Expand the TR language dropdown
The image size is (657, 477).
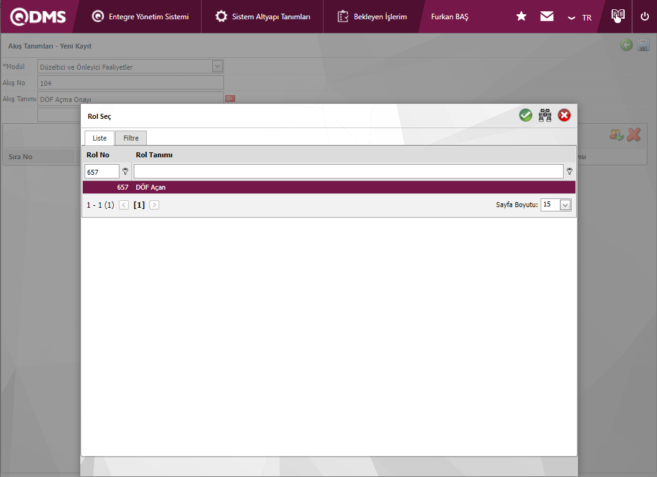point(579,17)
